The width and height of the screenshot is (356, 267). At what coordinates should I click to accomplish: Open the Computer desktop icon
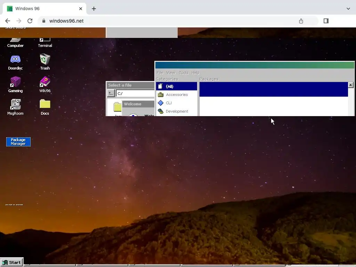click(x=15, y=42)
